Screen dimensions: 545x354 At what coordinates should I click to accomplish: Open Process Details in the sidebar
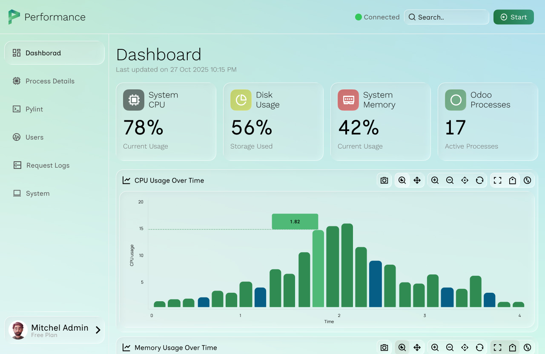point(50,81)
